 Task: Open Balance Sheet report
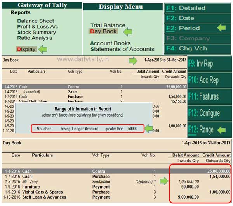pyautogui.click(x=35, y=21)
